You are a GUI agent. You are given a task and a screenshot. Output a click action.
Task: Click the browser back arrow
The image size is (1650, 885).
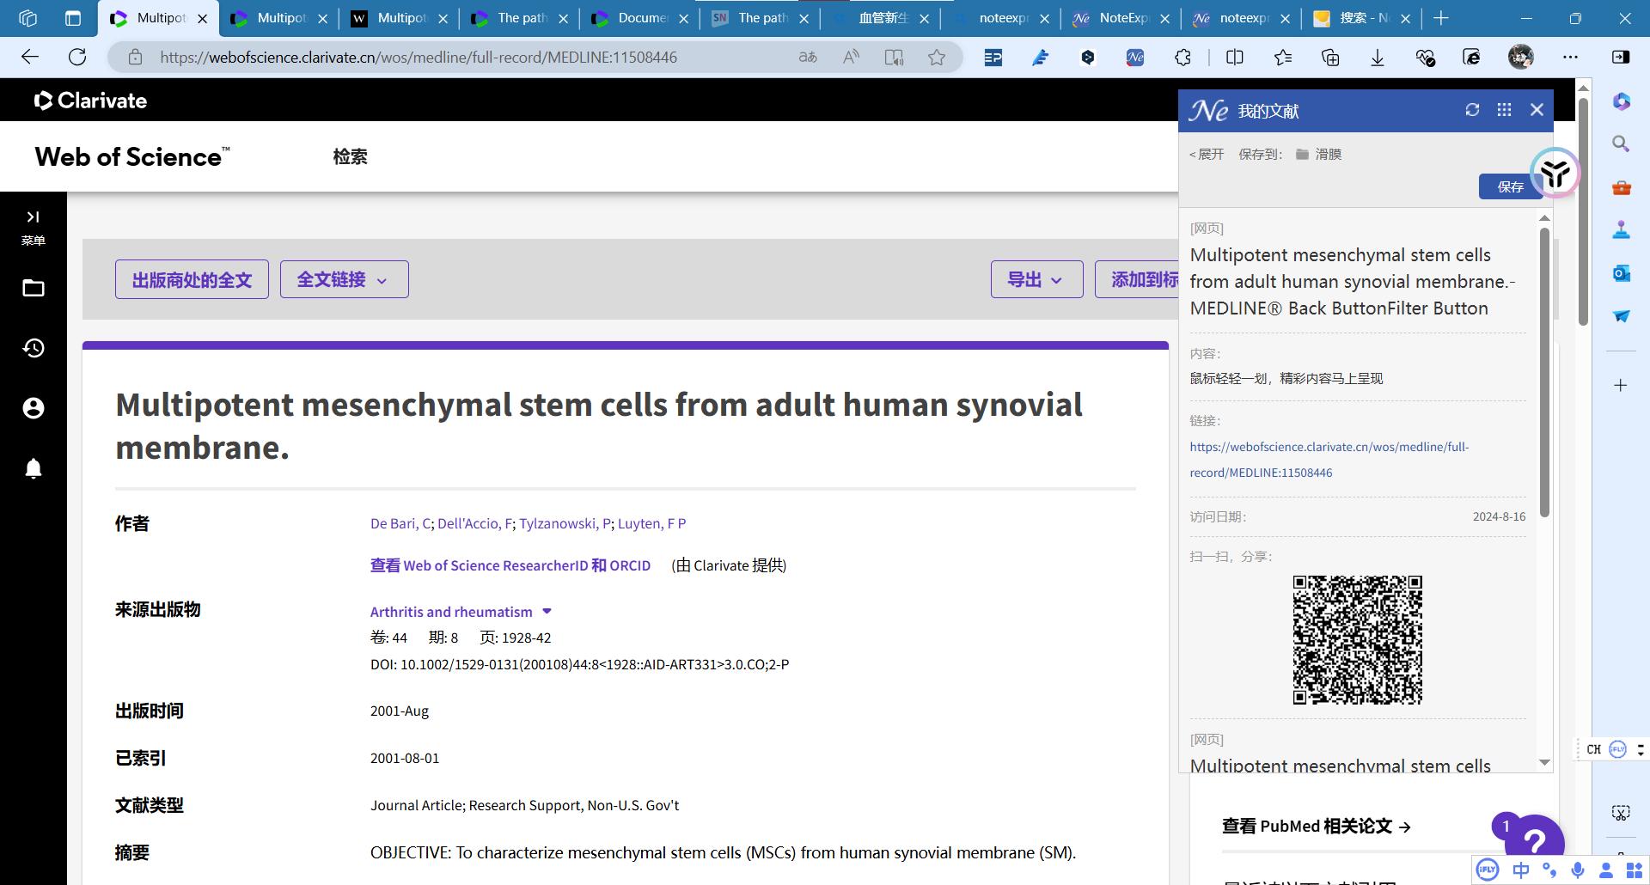(30, 57)
